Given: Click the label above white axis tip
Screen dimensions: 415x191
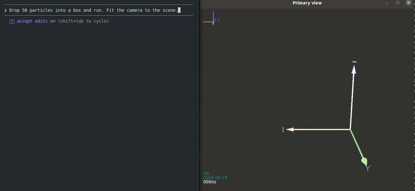Looking at the screenshot, I should tap(354, 62).
